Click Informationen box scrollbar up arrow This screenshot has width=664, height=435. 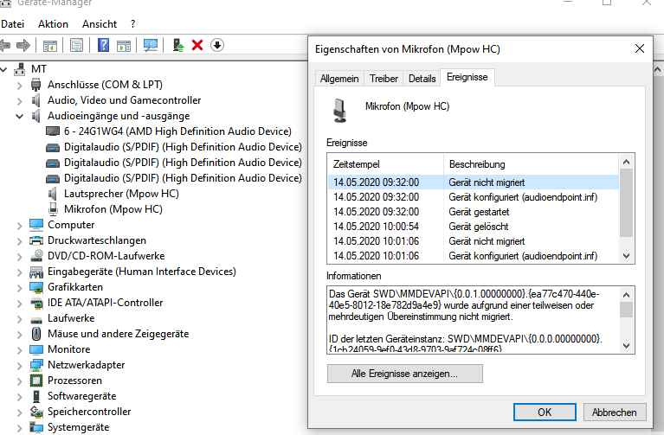(627, 295)
